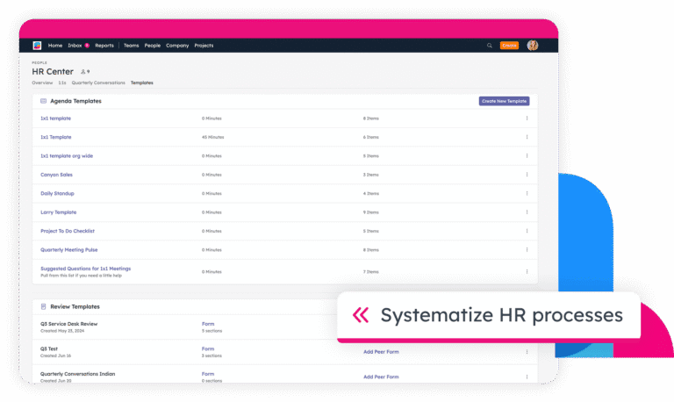The width and height of the screenshot is (674, 402).
Task: Click the app logo in the navbar
Action: pos(37,45)
